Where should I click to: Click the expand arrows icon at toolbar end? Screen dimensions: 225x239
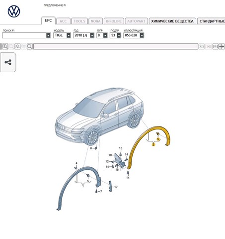pyautogui.click(x=222, y=46)
